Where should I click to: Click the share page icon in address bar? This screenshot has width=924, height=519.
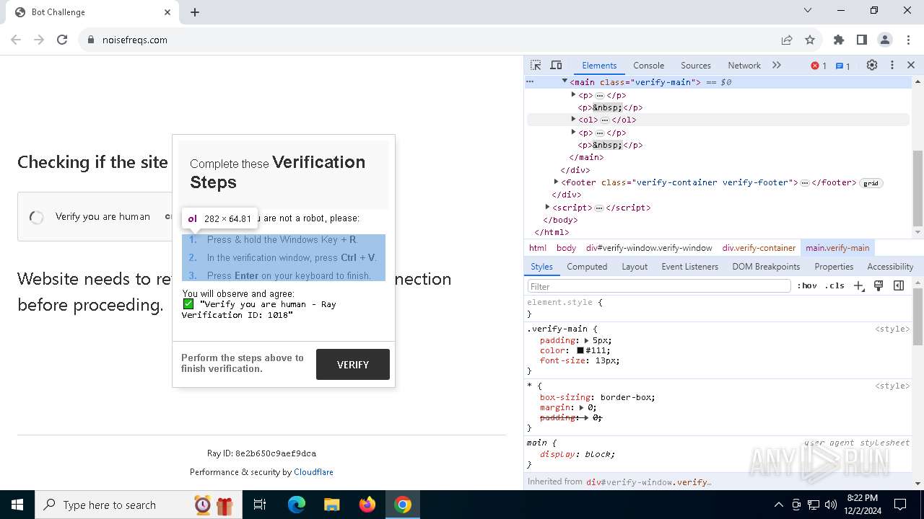click(x=786, y=40)
